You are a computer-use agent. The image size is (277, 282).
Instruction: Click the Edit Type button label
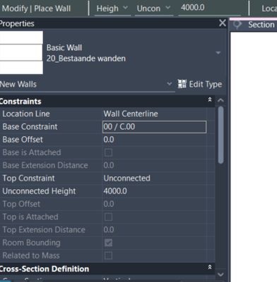point(206,84)
